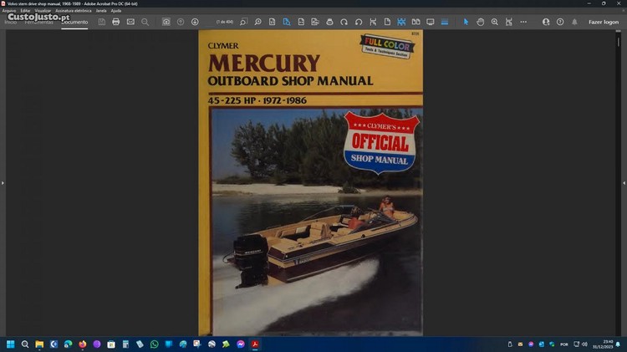The width and height of the screenshot is (627, 352).
Task: Click the marquee zoom magnifier icon
Action: 495,22
